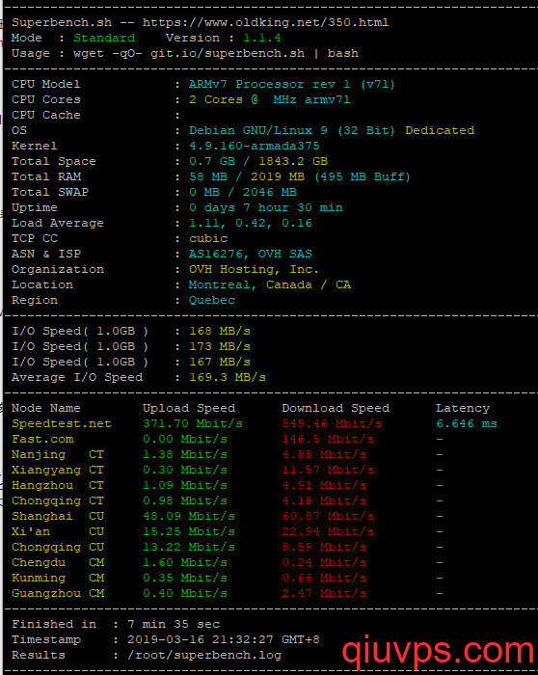This screenshot has width=538, height=675.
Task: Click the qiuvps.com watermark text
Action: point(438,651)
